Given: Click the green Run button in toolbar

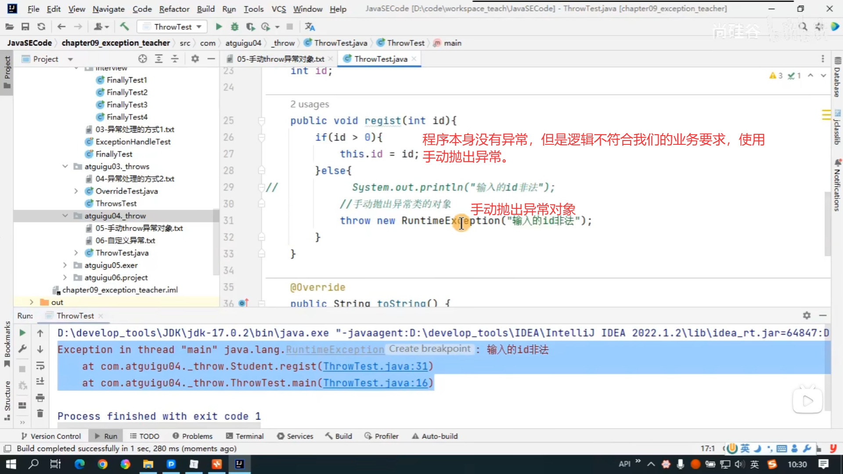Looking at the screenshot, I should (219, 27).
